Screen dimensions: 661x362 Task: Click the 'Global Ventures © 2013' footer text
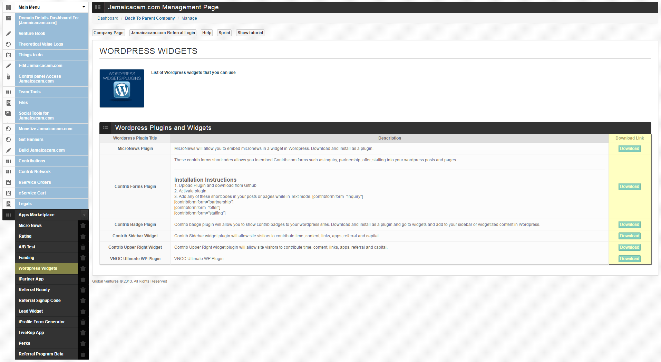(x=129, y=281)
